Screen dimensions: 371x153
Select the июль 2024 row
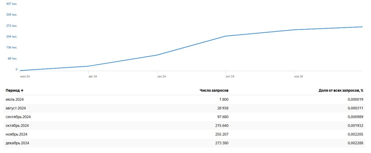coord(14,100)
